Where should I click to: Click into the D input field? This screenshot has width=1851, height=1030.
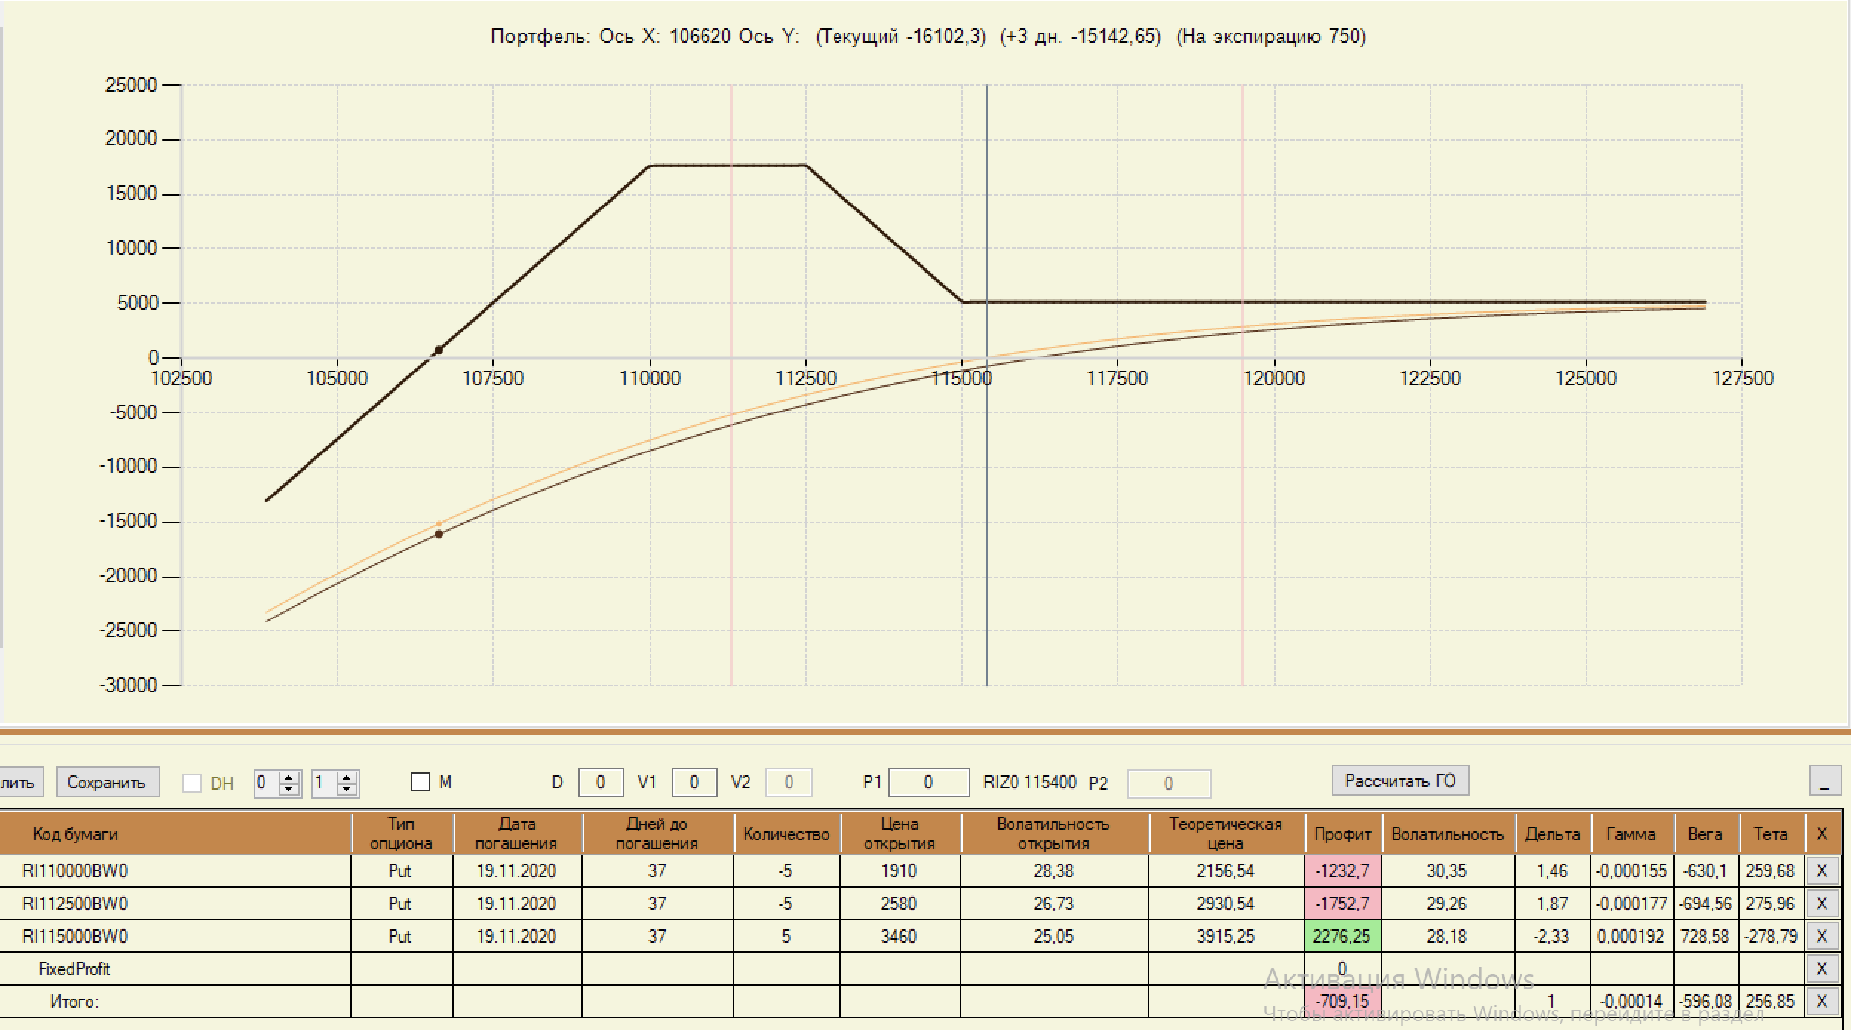point(600,783)
